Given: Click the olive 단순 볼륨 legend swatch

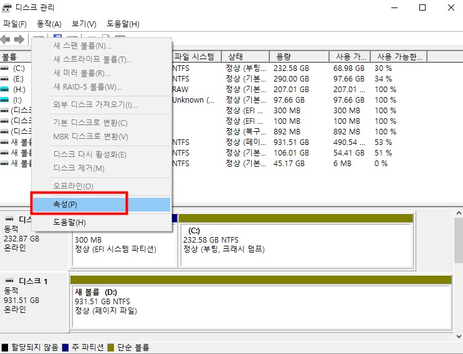Looking at the screenshot, I should pyautogui.click(x=111, y=348).
